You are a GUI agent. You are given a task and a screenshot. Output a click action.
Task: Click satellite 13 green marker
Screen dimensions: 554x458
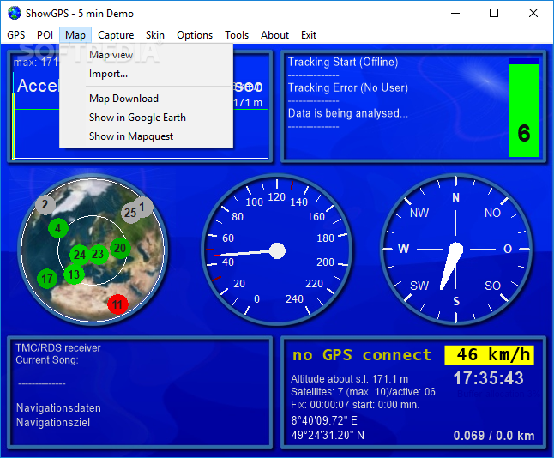pos(74,274)
